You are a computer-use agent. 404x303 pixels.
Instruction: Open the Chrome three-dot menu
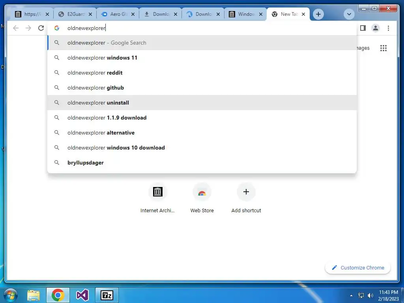pyautogui.click(x=388, y=28)
